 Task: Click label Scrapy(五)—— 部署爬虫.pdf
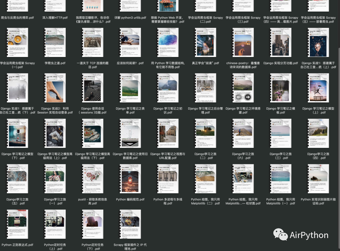tap(318, 20)
